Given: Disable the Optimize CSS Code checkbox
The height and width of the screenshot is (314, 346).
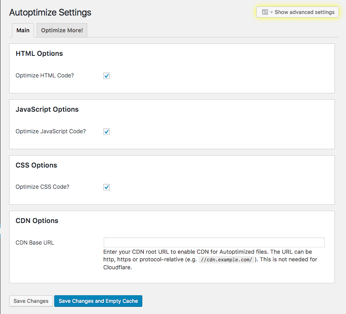Looking at the screenshot, I should (x=106, y=187).
